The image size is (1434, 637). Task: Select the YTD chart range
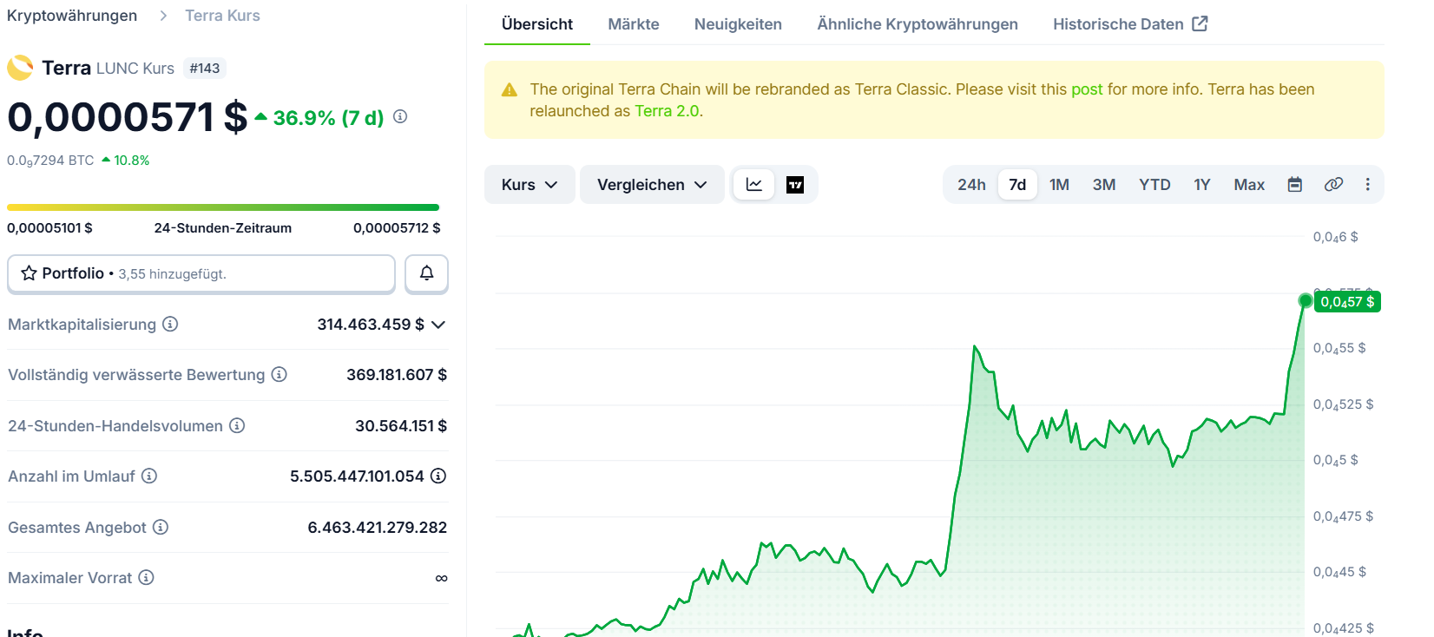click(1154, 185)
